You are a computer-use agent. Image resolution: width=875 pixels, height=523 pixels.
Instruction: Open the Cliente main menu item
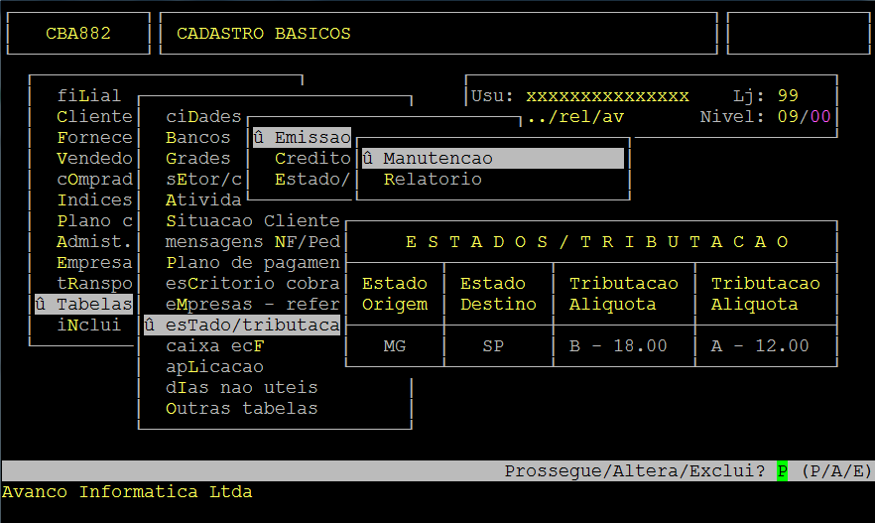coord(94,117)
